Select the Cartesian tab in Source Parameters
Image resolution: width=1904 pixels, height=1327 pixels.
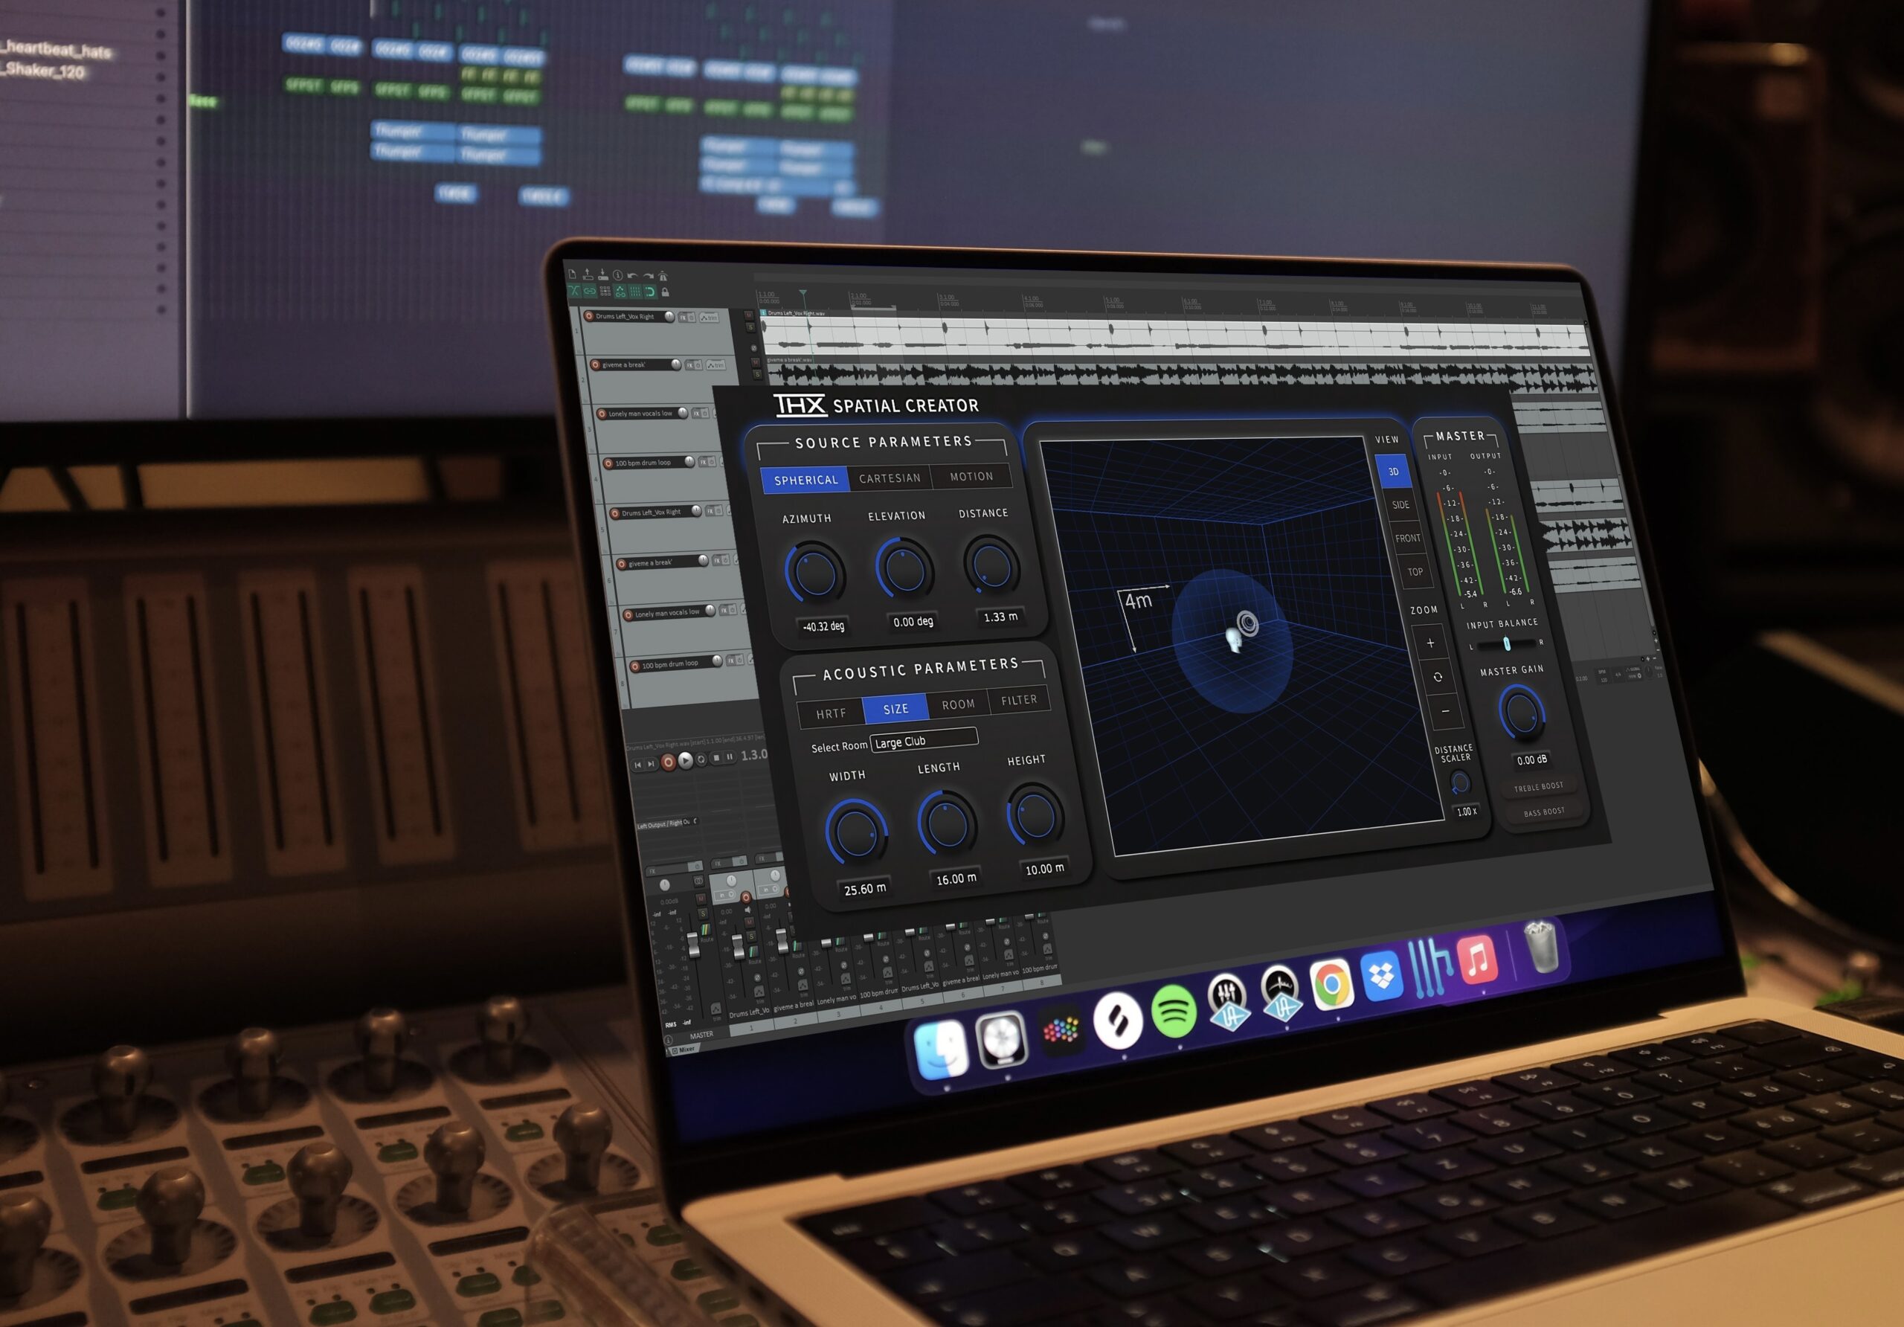tap(890, 478)
